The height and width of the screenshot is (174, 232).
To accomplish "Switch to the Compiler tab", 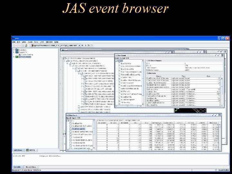I will click(18, 167).
